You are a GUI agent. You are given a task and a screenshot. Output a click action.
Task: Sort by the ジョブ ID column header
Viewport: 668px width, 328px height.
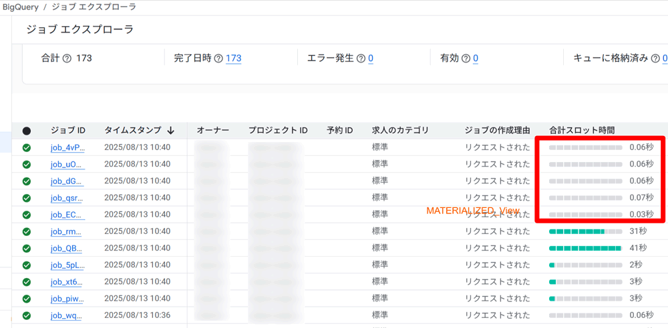pyautogui.click(x=67, y=130)
